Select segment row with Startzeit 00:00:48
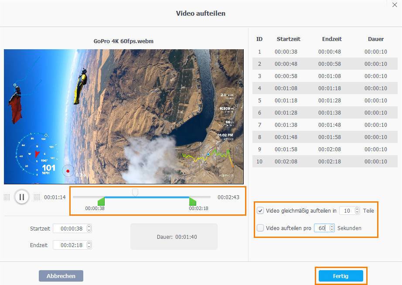This screenshot has width=402, height=285. pos(325,64)
